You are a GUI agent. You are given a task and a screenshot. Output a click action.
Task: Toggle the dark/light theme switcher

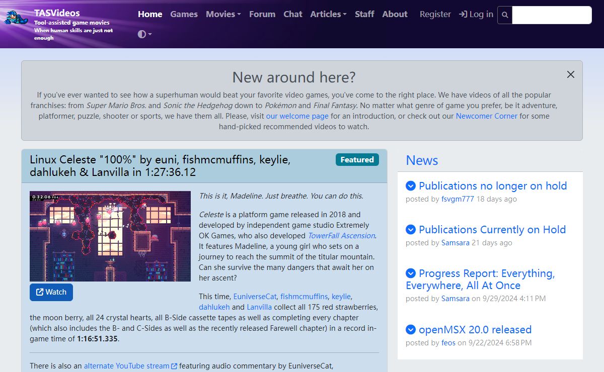tap(144, 34)
